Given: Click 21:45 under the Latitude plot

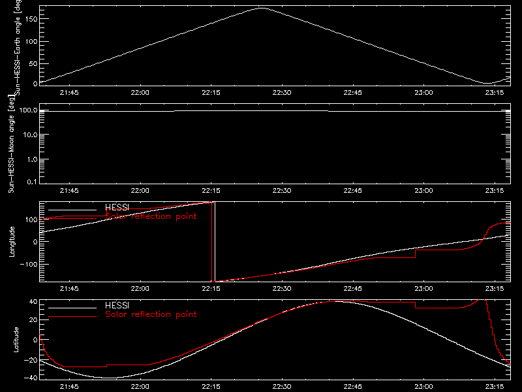Looking at the screenshot, I should pyautogui.click(x=69, y=387).
